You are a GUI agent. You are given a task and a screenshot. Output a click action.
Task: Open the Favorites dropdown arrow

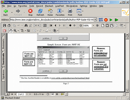point(63,11)
